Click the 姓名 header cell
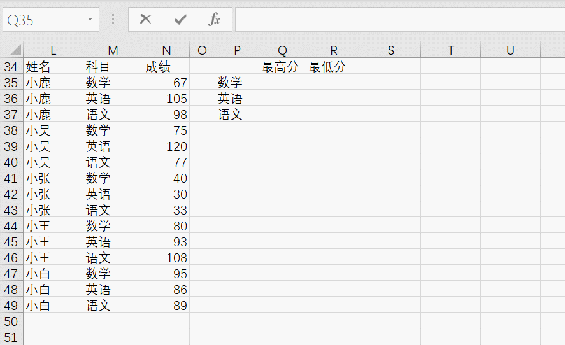The width and height of the screenshot is (565, 345). pyautogui.click(x=54, y=67)
